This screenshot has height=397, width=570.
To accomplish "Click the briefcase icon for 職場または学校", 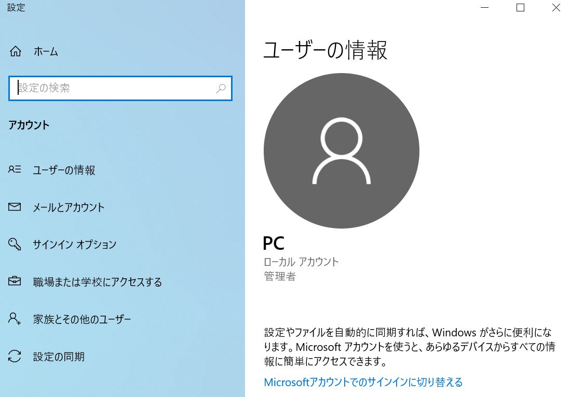I will point(15,281).
